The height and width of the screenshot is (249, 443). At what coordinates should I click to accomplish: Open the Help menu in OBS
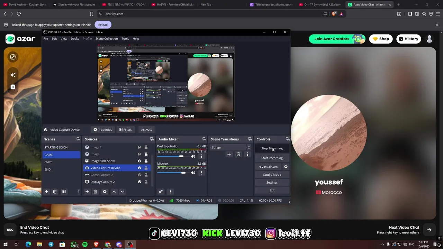tap(136, 39)
